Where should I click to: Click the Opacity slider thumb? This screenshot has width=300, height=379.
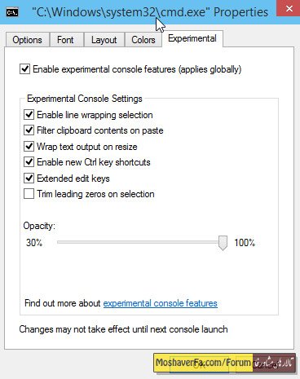223,243
